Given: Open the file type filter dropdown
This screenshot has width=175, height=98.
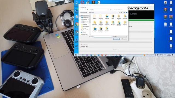Looking at the screenshot, I should coord(120,36).
